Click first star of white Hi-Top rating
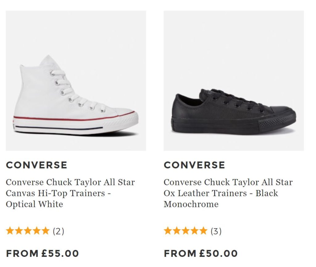Screen dimensions: 316x267 point(10,231)
